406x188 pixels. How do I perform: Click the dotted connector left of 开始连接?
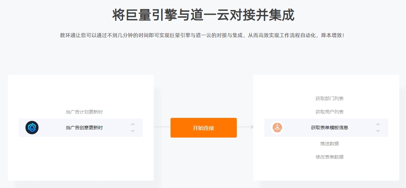tap(162, 127)
